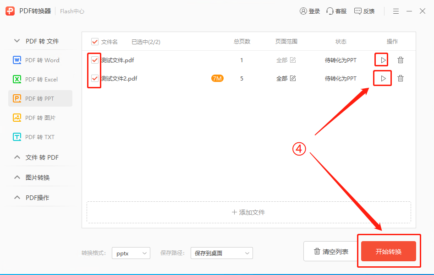The height and width of the screenshot is (275, 434).
Task: Uncheck the 测试文件.pdf checkbox
Action: (x=94, y=59)
